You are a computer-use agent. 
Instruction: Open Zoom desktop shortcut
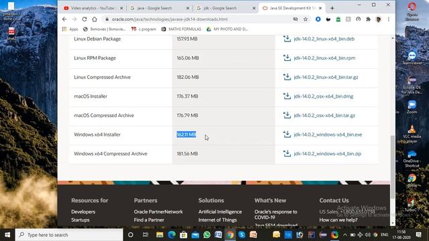(412, 107)
